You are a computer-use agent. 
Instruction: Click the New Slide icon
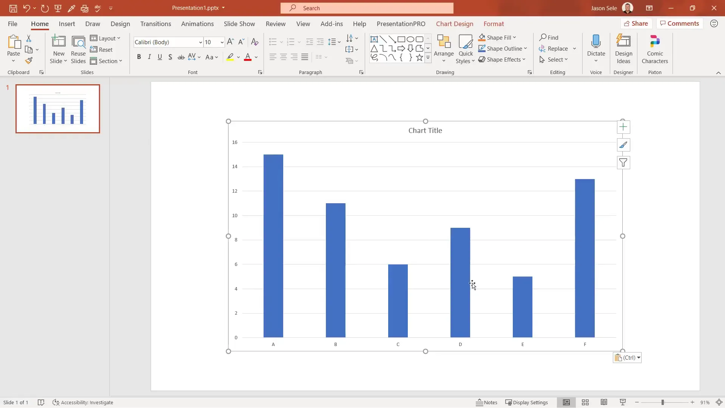[x=59, y=42]
